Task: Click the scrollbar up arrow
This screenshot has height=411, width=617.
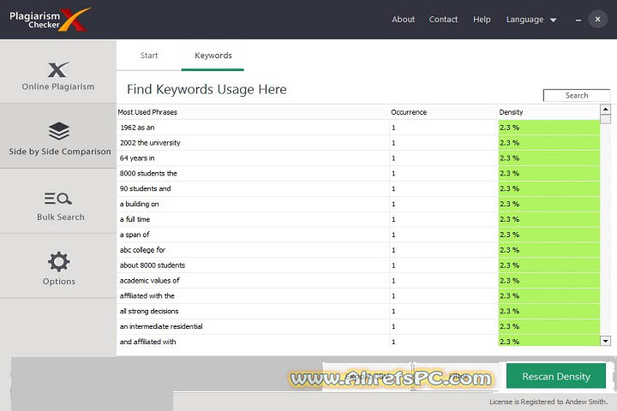Action: [x=606, y=109]
